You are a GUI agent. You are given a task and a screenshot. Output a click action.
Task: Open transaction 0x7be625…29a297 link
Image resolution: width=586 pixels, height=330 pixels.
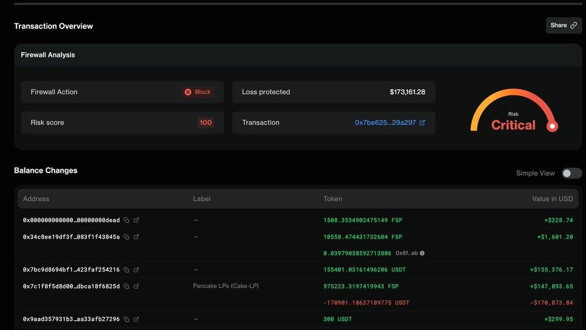(x=385, y=123)
